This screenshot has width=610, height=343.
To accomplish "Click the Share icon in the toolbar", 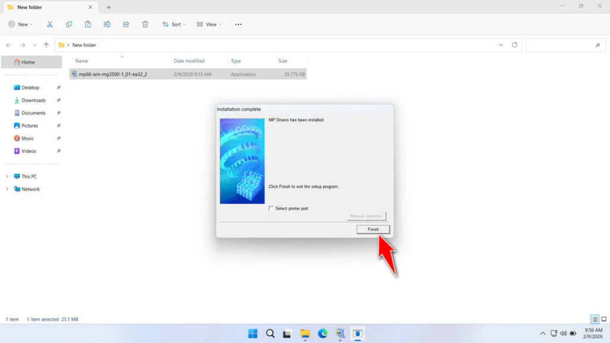I will click(126, 24).
